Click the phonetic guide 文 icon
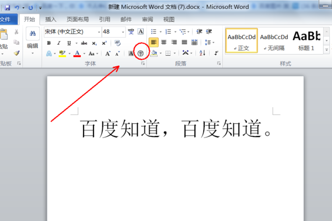The height and width of the screenshot is (221, 332). (131, 31)
